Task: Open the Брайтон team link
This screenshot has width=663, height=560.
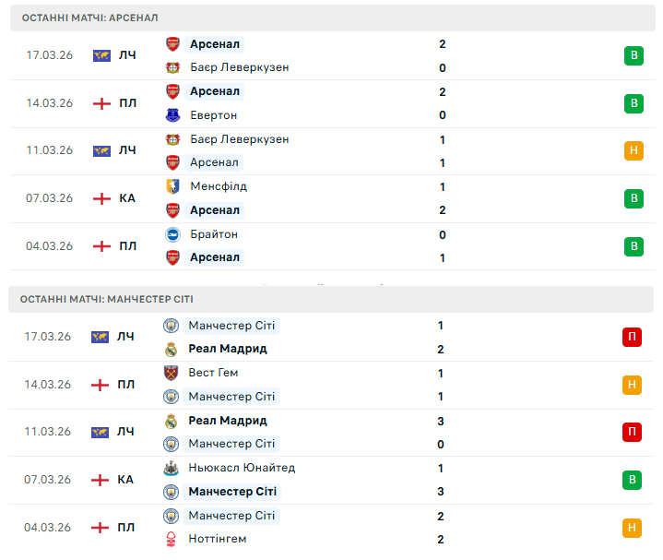Action: (214, 234)
